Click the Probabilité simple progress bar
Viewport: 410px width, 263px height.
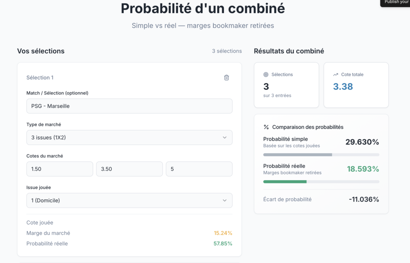[x=321, y=155]
